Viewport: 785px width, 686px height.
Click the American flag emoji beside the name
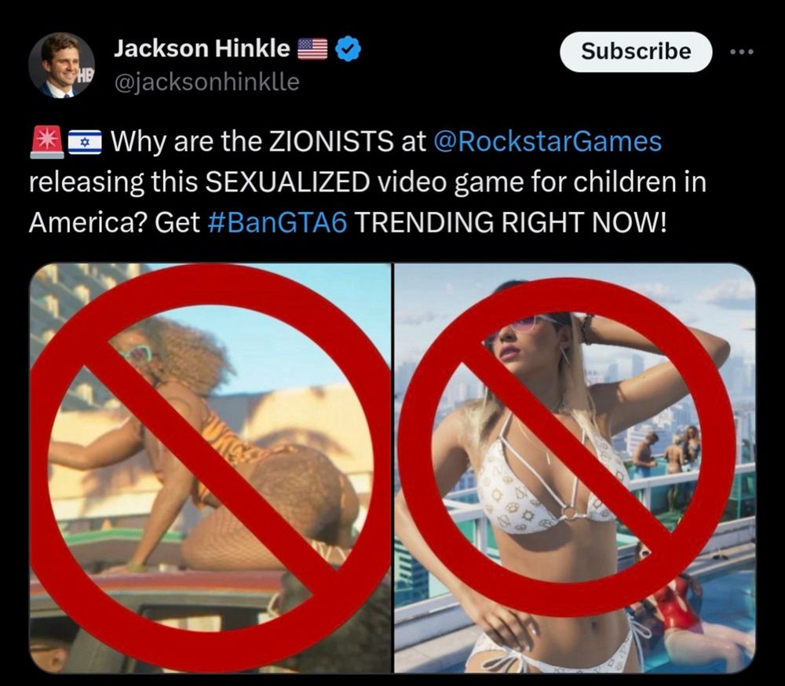coord(313,49)
